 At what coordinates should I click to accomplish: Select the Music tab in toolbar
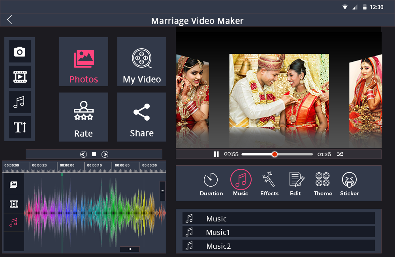tap(241, 183)
